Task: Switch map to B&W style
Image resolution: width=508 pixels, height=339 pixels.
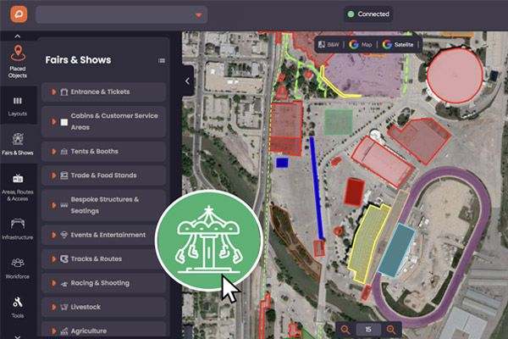Action: click(x=329, y=44)
